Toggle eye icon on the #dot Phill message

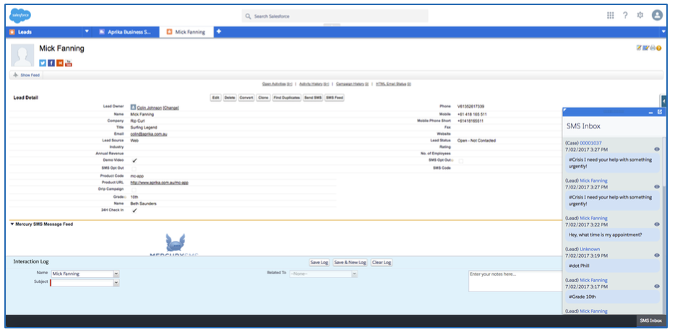coord(656,255)
